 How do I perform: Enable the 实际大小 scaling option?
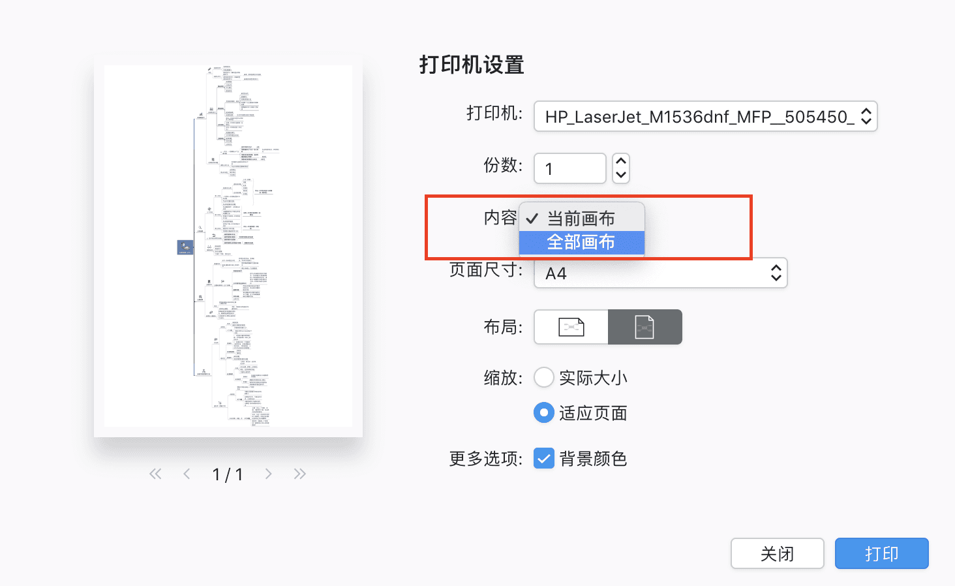(x=543, y=377)
